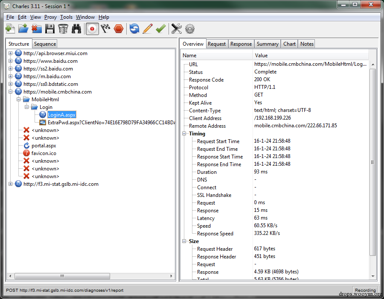Open the Tools wrench icon in toolbar
The image size is (384, 299).
coord(176,29)
